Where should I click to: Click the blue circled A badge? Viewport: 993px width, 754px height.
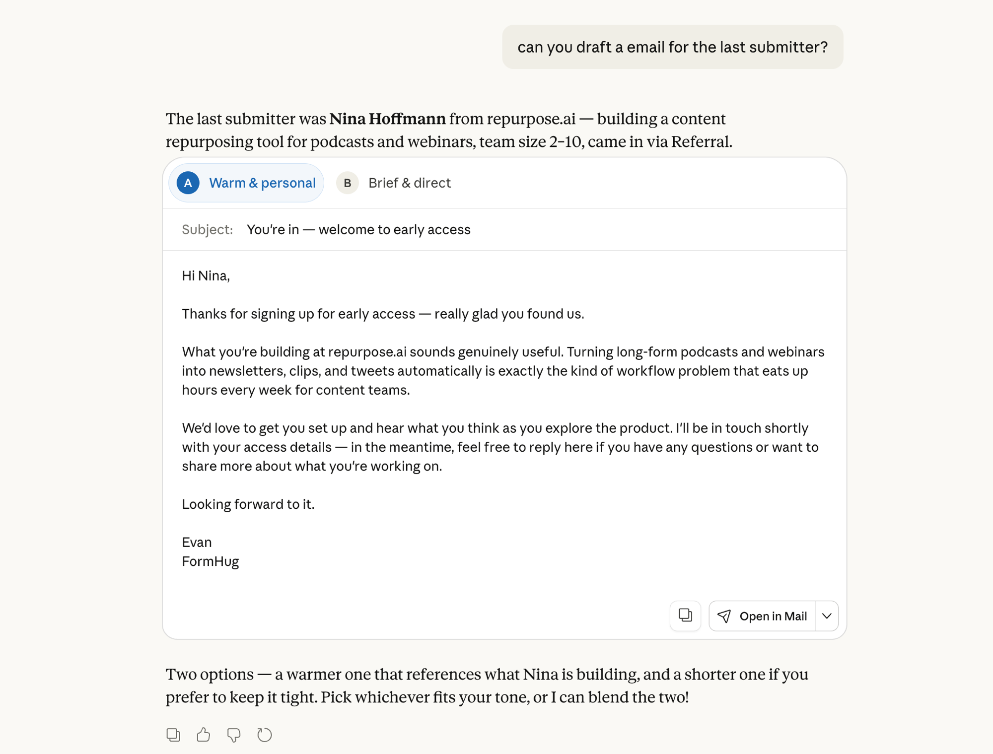click(x=187, y=183)
